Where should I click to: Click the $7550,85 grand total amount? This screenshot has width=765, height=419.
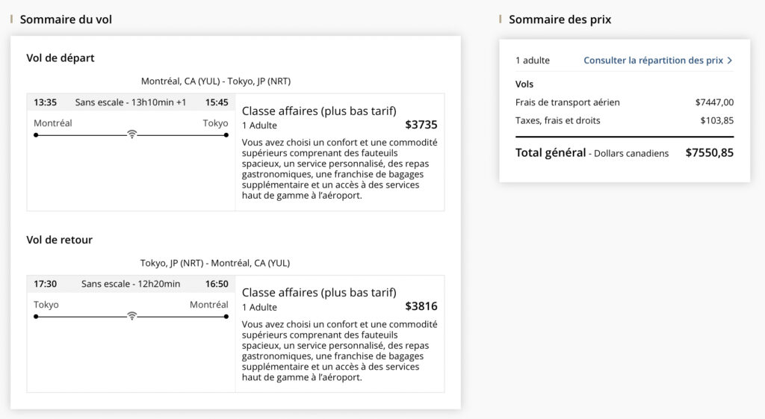[x=709, y=152]
